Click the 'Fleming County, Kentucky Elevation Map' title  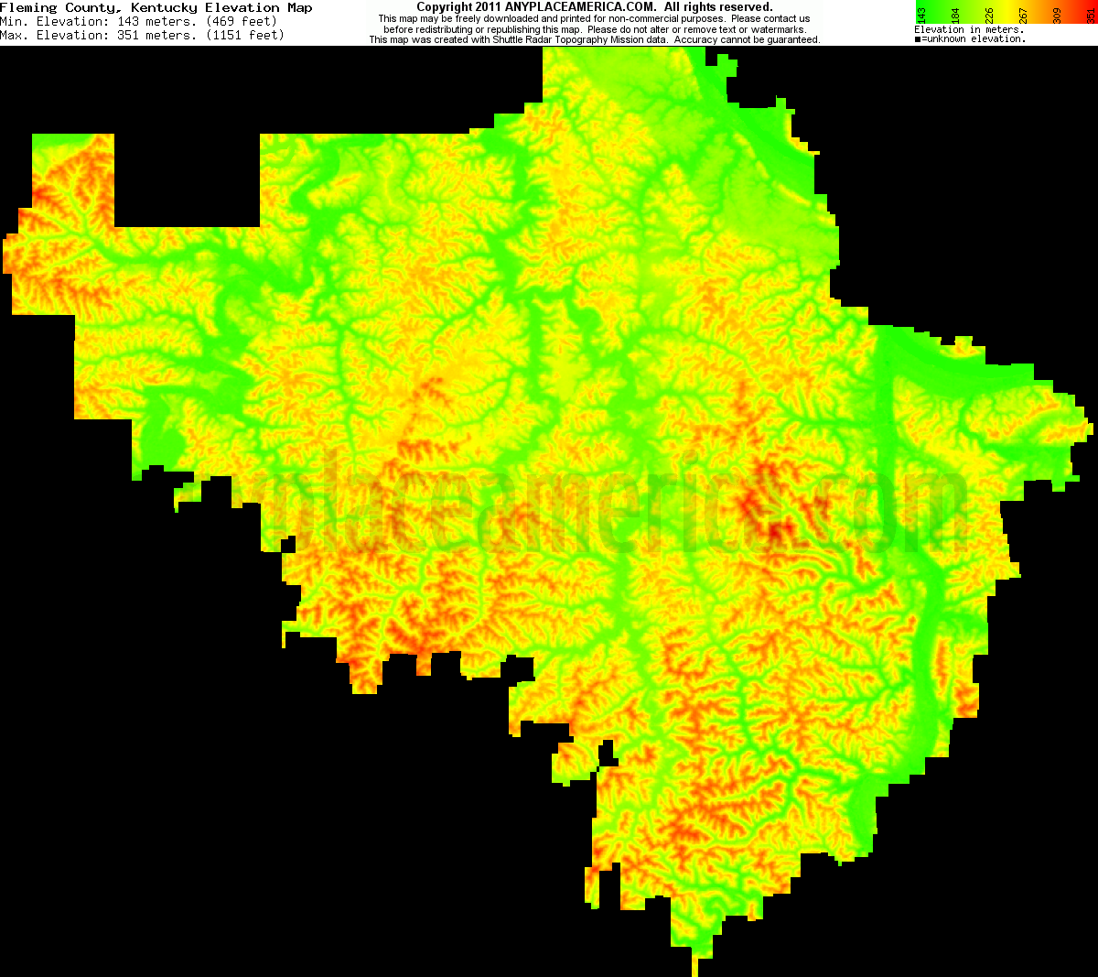tap(156, 7)
